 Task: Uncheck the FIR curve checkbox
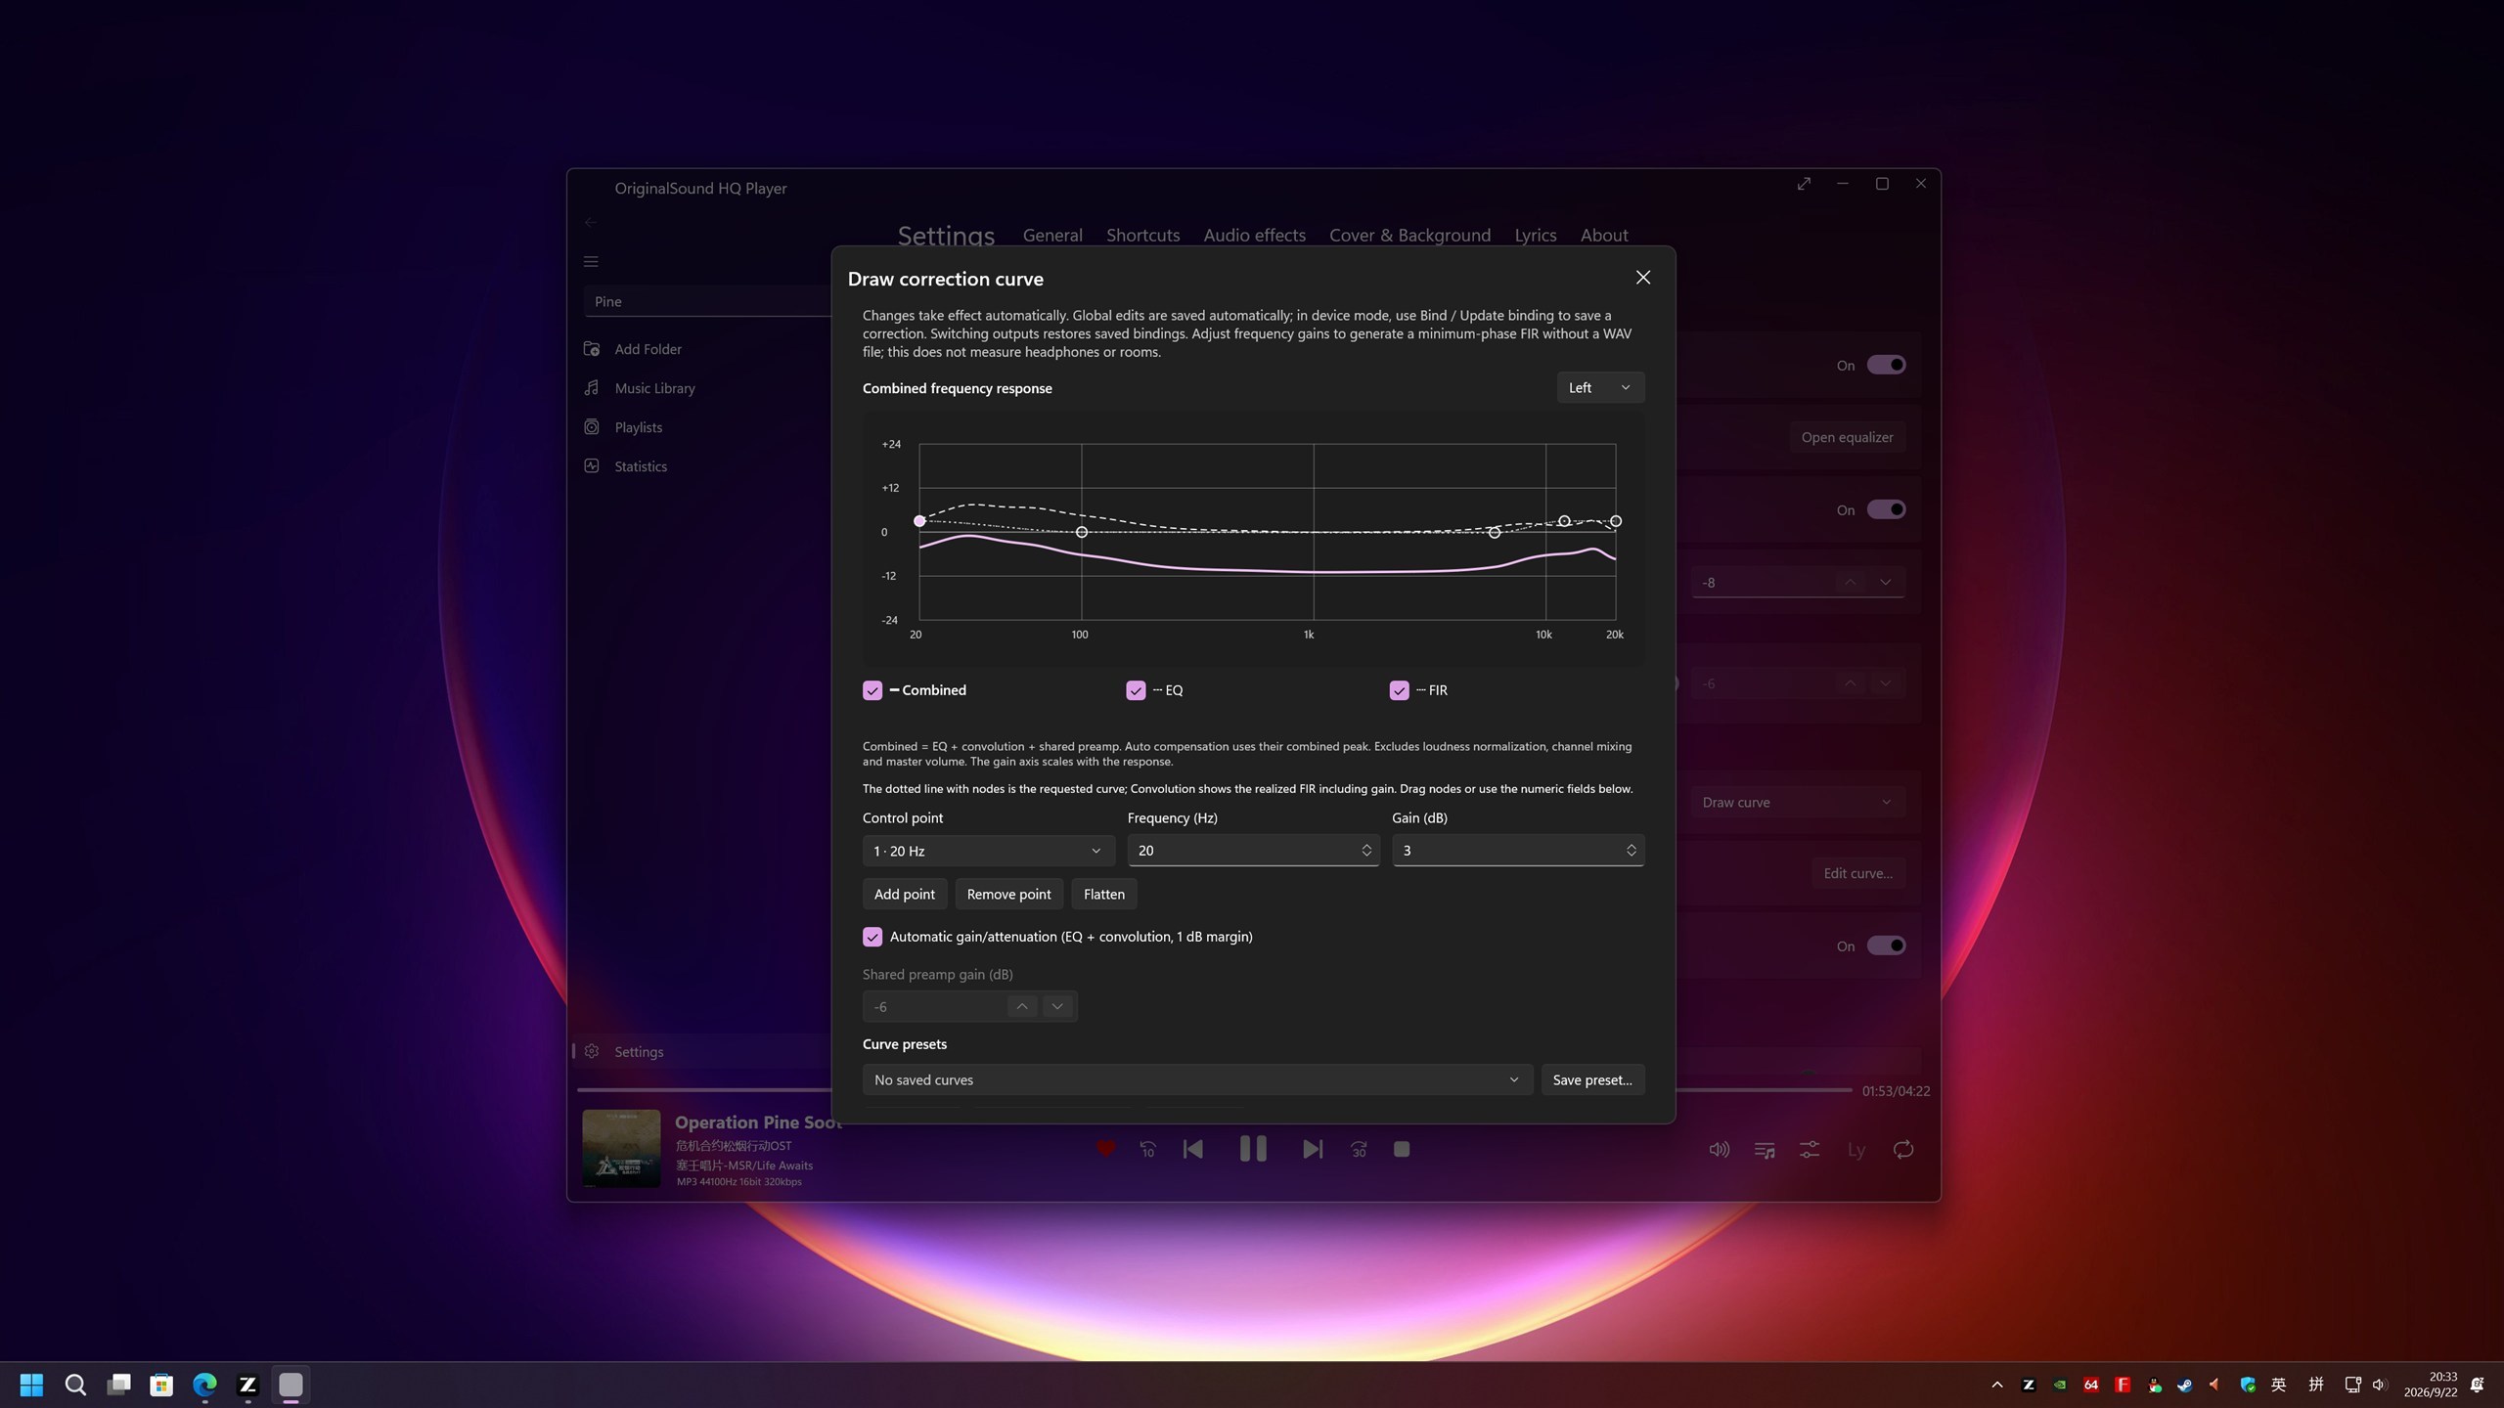pos(1399,690)
